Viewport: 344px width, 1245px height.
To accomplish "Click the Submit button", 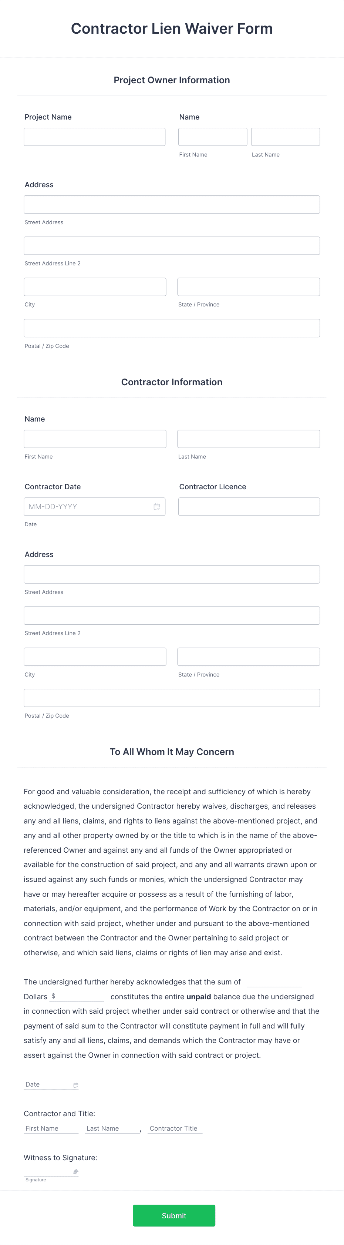I will [174, 1215].
